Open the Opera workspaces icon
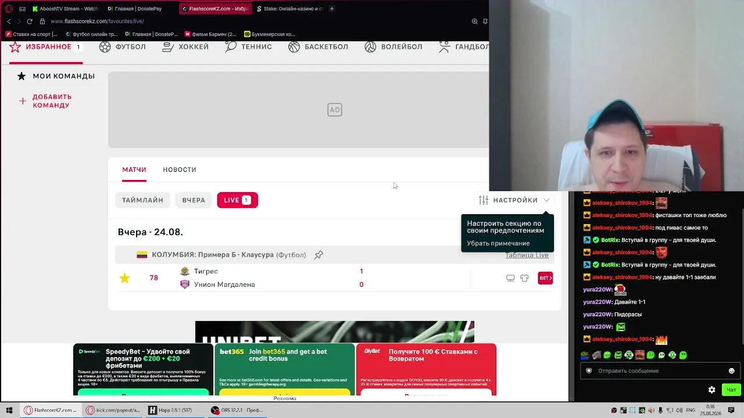This screenshot has width=744, height=418. pyautogui.click(x=22, y=9)
